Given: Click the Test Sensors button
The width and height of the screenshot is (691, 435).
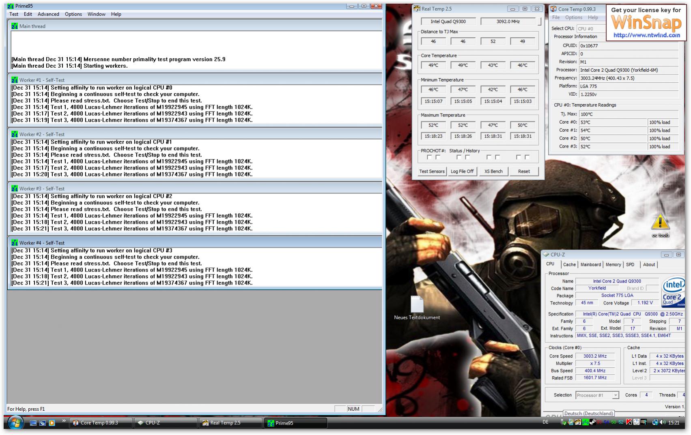Looking at the screenshot, I should click(432, 171).
